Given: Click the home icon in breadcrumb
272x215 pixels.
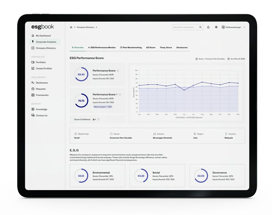Looking at the screenshot, I should pyautogui.click(x=71, y=27).
